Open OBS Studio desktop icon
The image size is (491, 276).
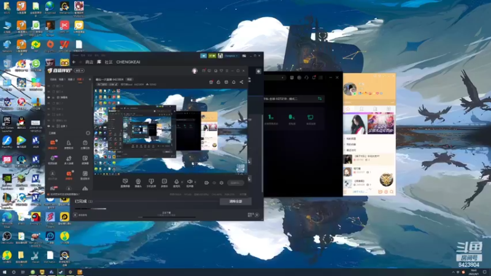(7, 236)
